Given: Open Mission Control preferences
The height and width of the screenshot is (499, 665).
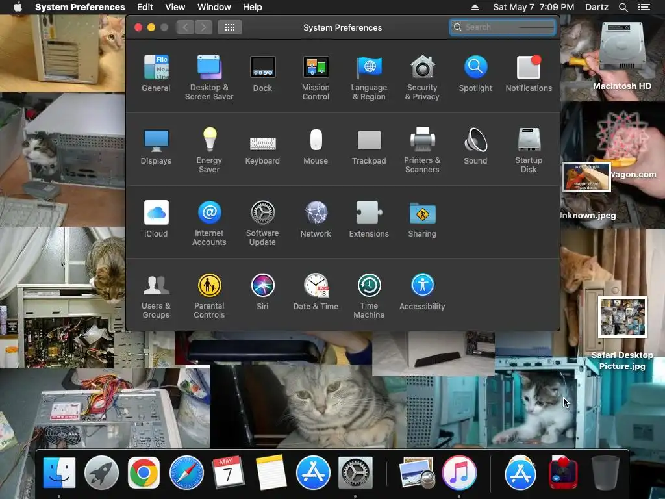Looking at the screenshot, I should (316, 77).
